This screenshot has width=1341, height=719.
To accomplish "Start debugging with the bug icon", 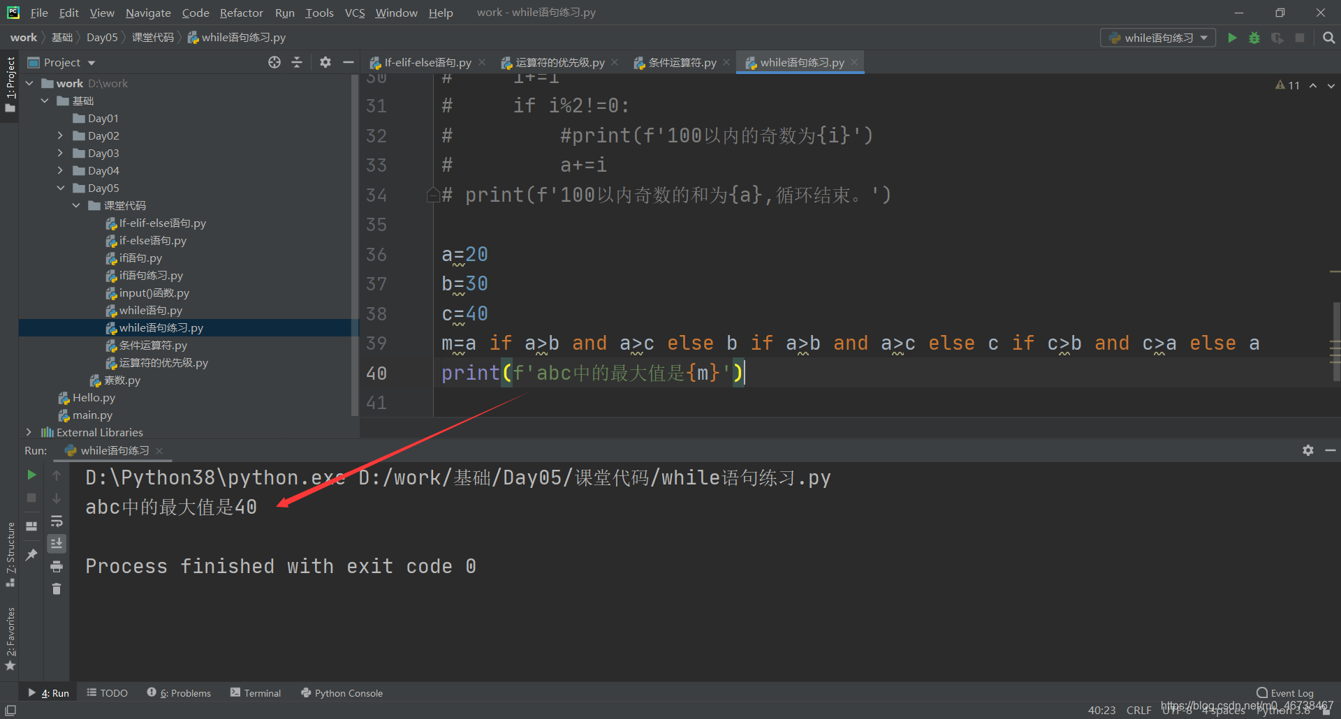I will pos(1254,38).
